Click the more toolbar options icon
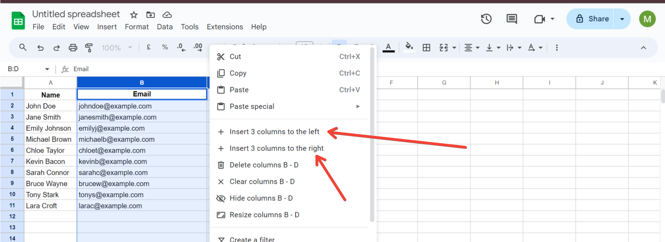Viewport: 665px width, 242px height. (556, 48)
